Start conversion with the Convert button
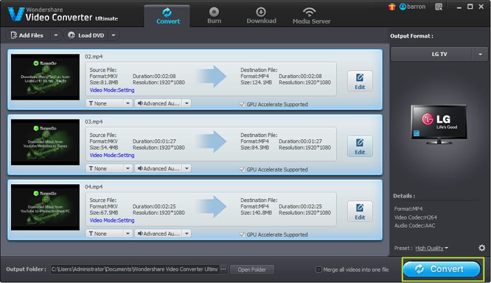 tap(441, 269)
